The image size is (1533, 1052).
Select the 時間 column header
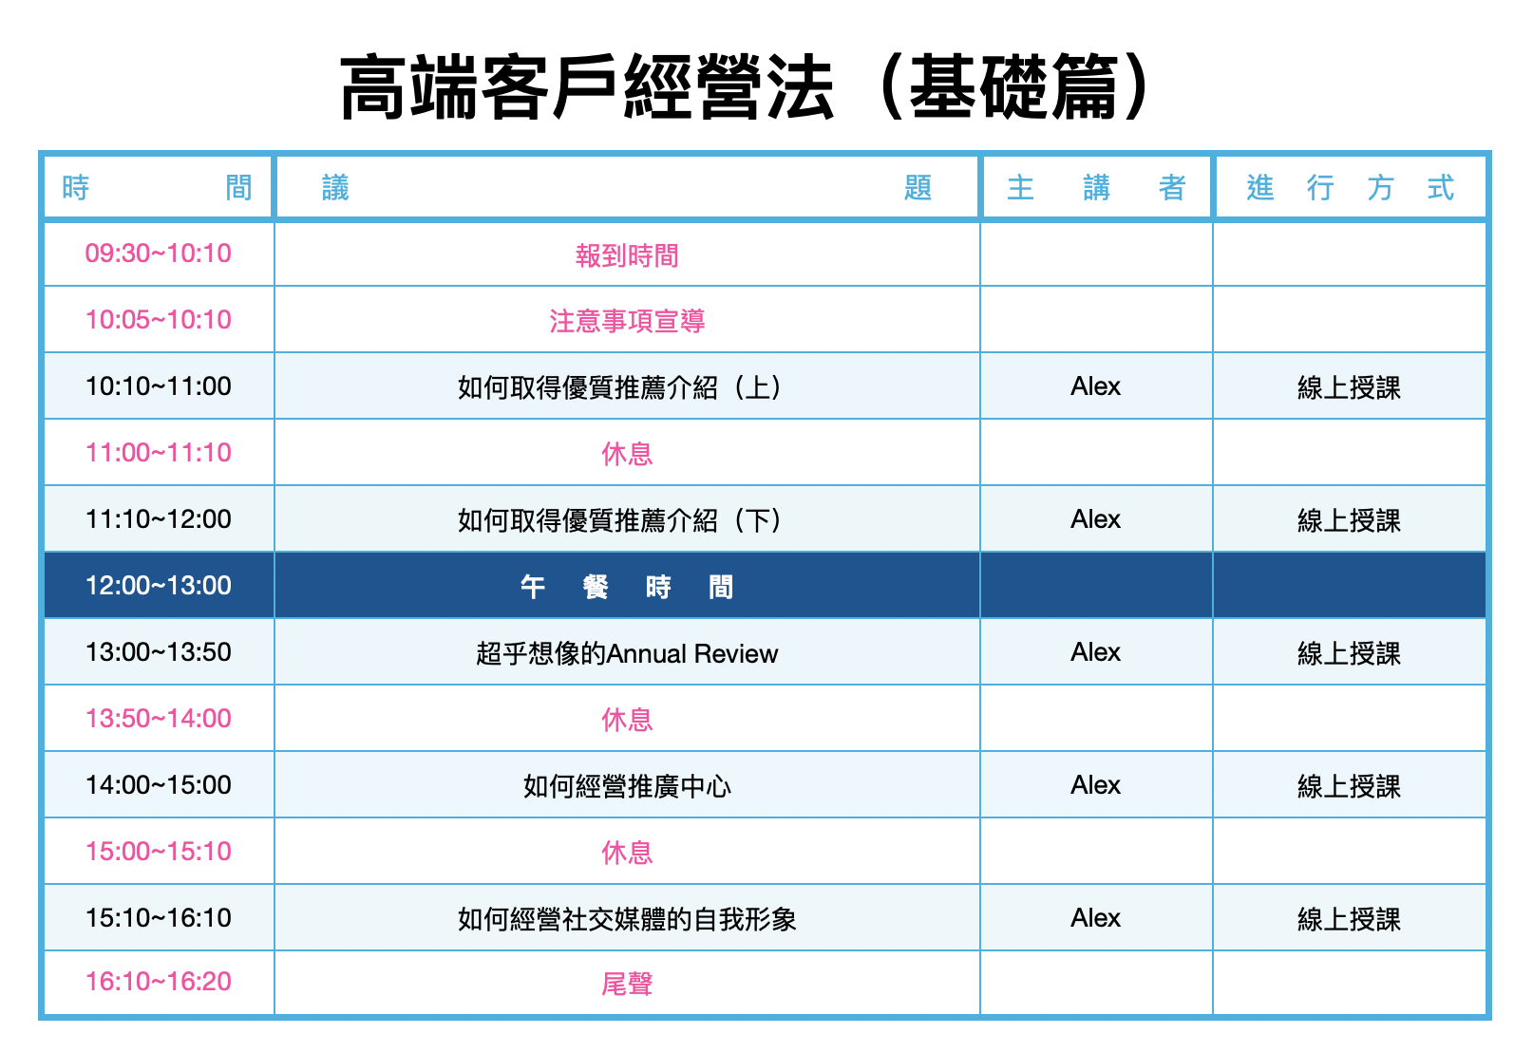(x=158, y=188)
